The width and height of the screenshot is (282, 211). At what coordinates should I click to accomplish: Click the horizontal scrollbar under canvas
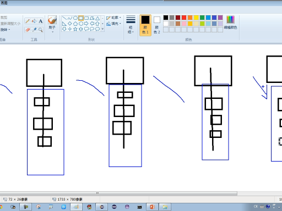click(118, 193)
